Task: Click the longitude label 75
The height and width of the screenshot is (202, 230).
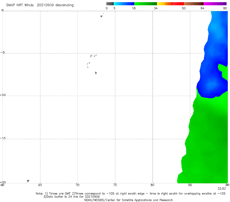Action: 115,185
